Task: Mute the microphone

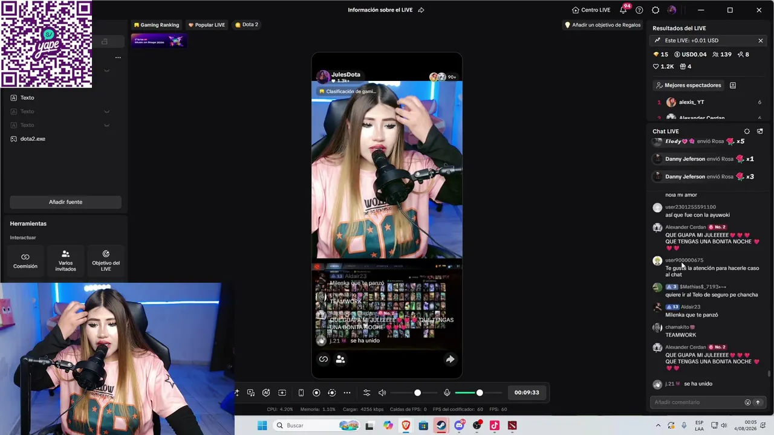Action: 447,393
